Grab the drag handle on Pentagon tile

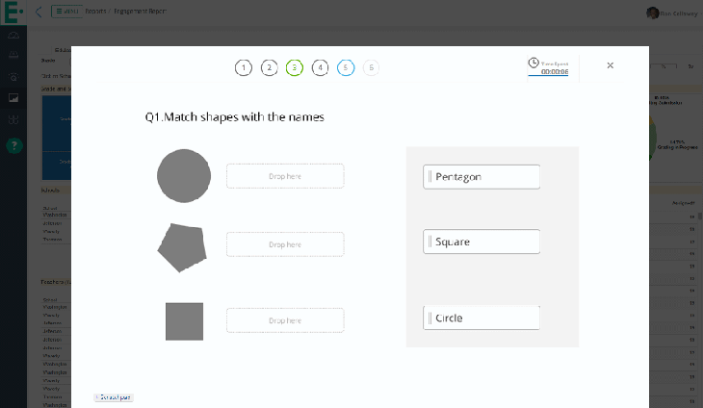pos(430,177)
